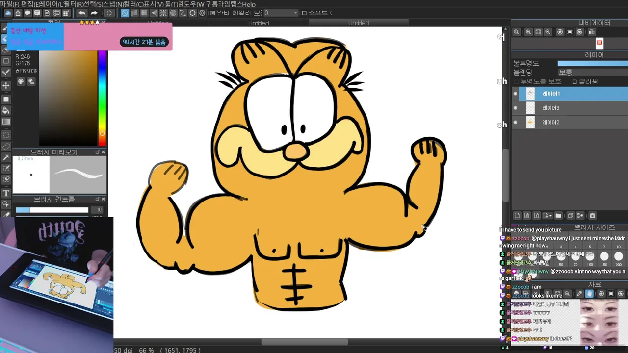Open the Help menu
The image size is (628, 353).
point(248,4)
